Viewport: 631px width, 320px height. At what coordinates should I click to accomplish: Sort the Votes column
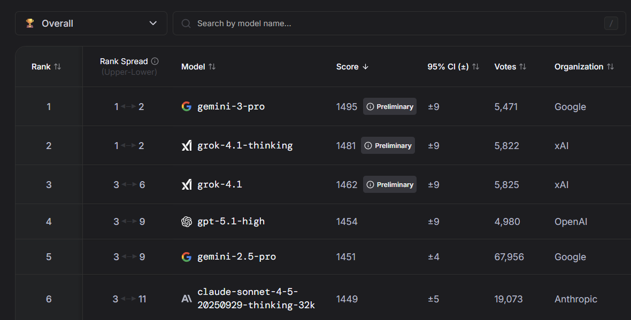pyautogui.click(x=523, y=67)
